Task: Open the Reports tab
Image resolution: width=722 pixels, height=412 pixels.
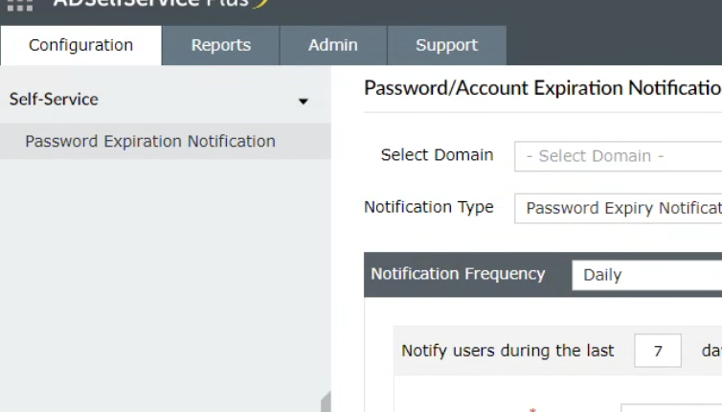Action: 220,45
